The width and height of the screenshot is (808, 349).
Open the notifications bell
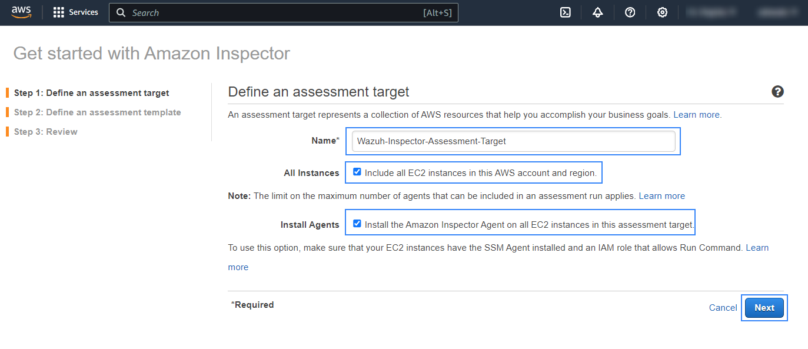(598, 12)
